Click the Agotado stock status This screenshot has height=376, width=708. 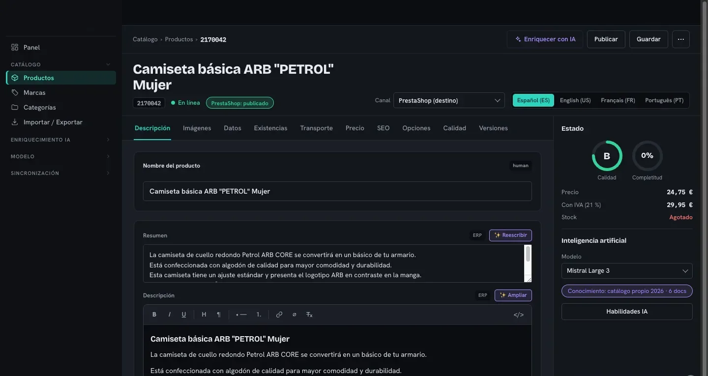tap(680, 217)
